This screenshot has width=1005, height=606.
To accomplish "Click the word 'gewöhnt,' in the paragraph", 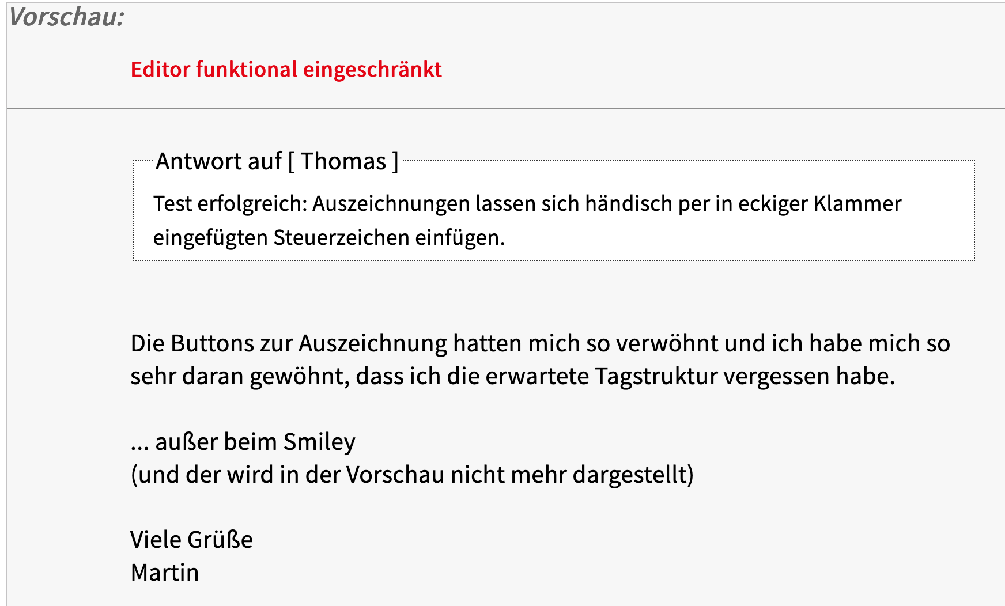I will [x=300, y=376].
